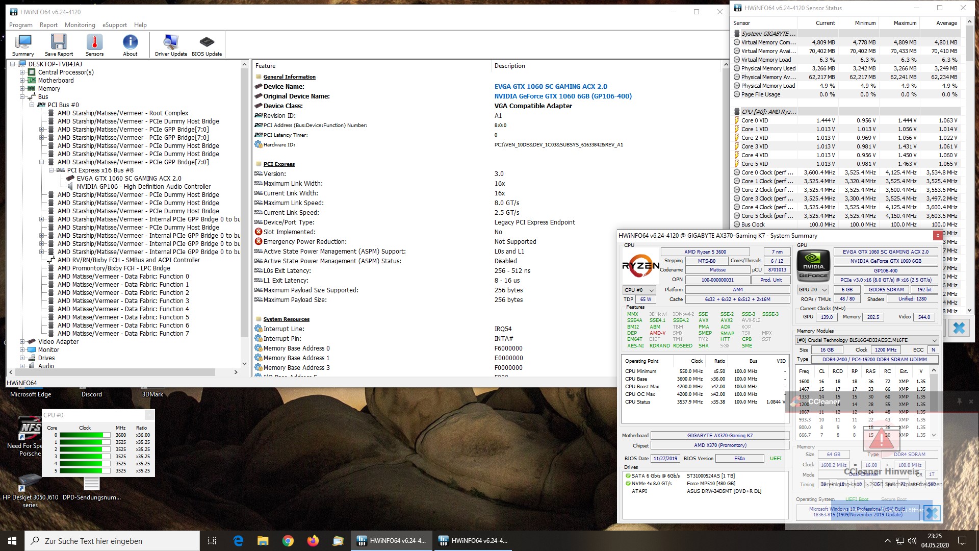Launch Driver Update tool
979x551 pixels.
point(171,45)
